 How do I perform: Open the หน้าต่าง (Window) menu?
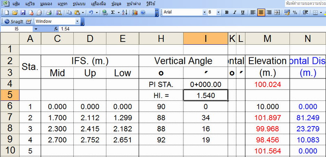pyautogui.click(x=133, y=4)
